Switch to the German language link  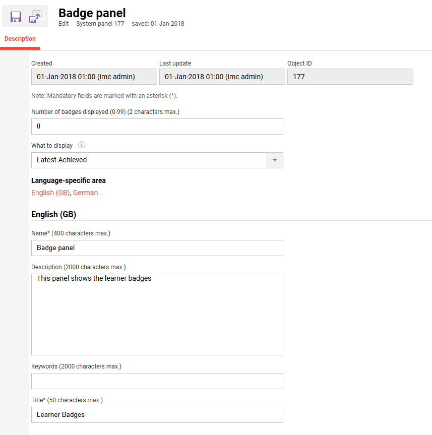pyautogui.click(x=85, y=193)
